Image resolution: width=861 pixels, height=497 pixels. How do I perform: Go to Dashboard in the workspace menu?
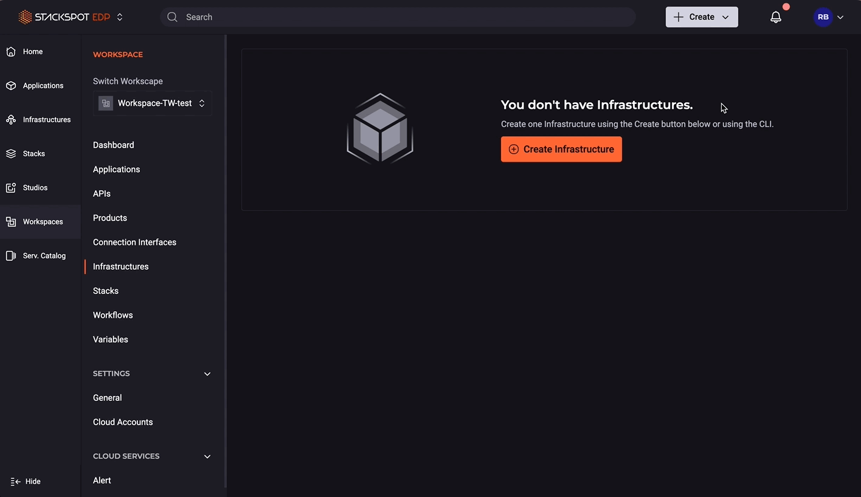pyautogui.click(x=113, y=145)
